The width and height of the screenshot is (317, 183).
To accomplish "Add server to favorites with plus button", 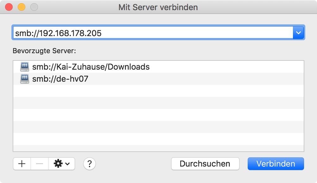I will (22, 164).
